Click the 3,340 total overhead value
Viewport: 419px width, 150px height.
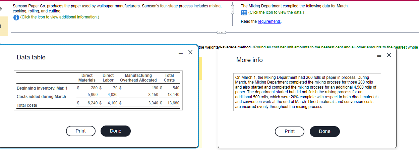coord(153,103)
